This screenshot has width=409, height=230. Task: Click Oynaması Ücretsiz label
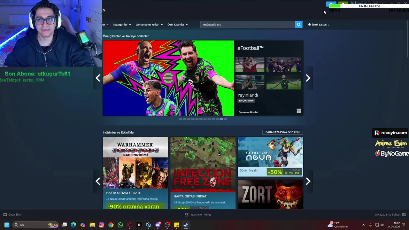click(249, 112)
